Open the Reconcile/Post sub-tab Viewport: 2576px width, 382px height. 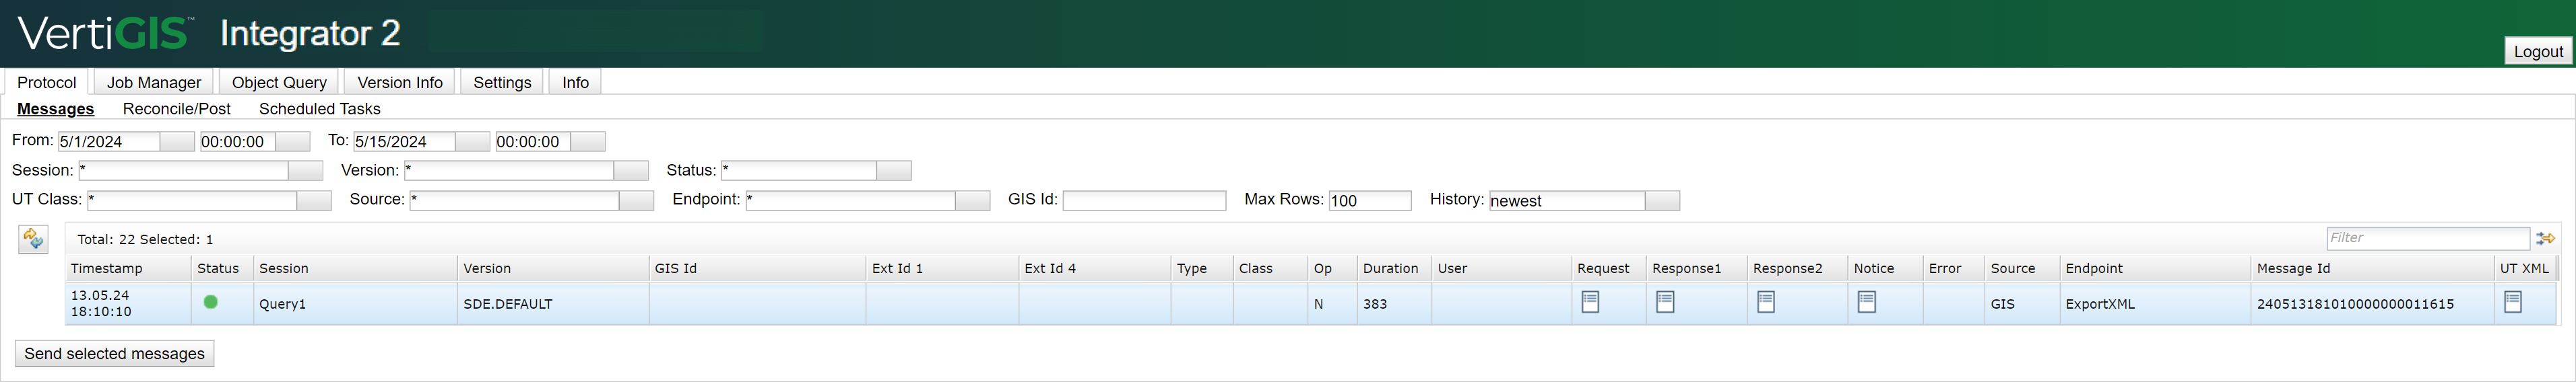tap(177, 109)
